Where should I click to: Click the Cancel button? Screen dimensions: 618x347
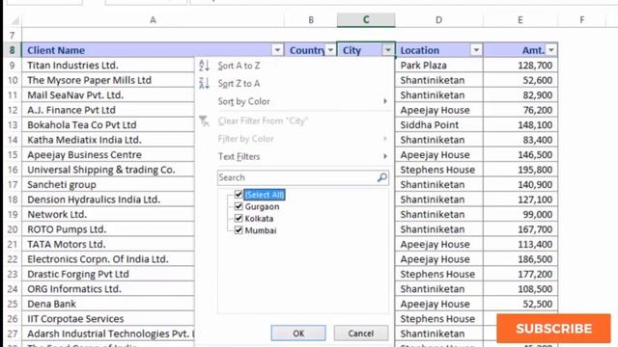[360, 334]
